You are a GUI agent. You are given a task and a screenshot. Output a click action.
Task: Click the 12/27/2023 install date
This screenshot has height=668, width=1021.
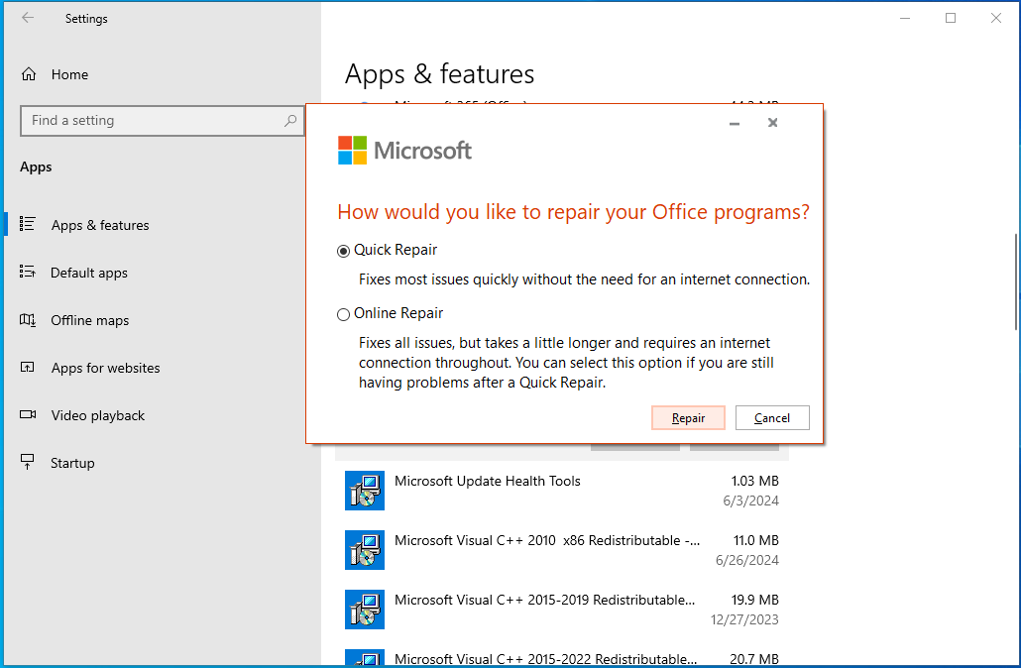click(744, 619)
